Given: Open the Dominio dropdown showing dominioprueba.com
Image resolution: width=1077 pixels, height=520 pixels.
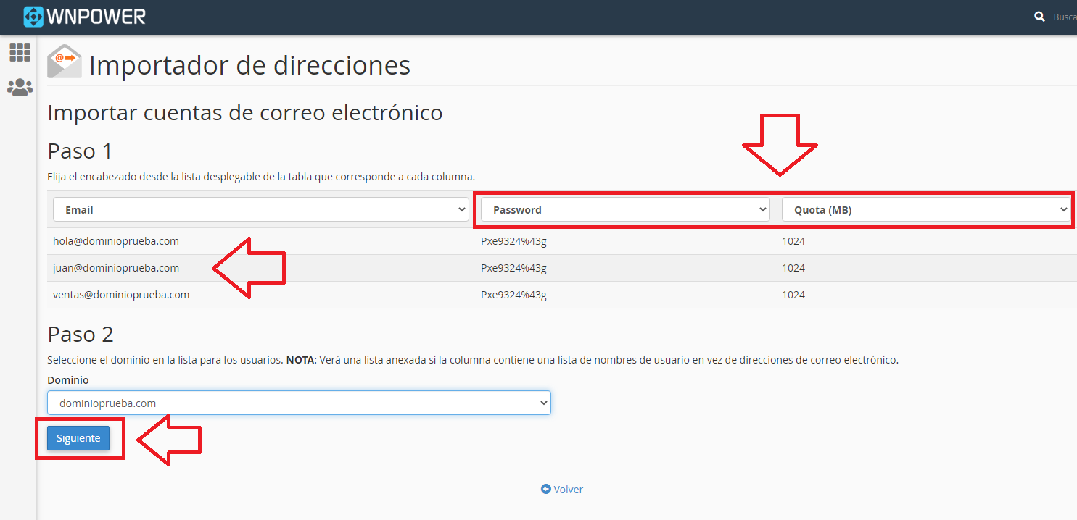Looking at the screenshot, I should pos(299,403).
